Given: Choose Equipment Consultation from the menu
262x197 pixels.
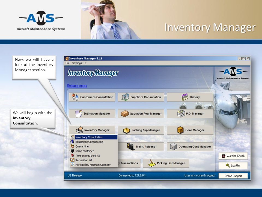Looking at the screenshot, I should (x=94, y=142).
